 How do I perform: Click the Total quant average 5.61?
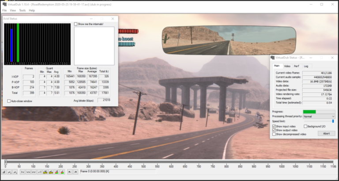click(57, 93)
